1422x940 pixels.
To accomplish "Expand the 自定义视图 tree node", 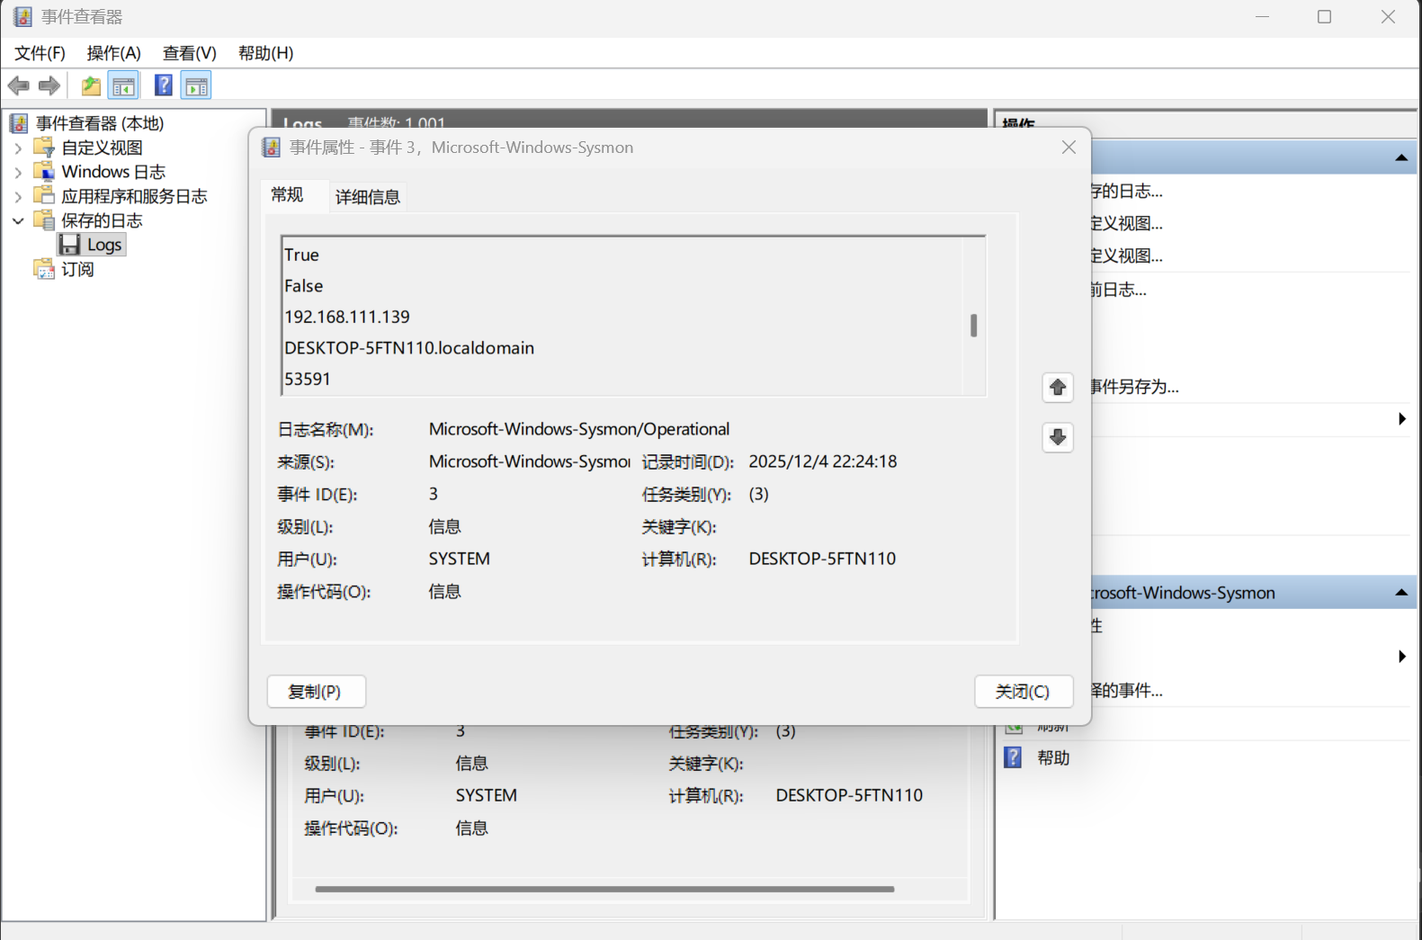I will pyautogui.click(x=18, y=148).
